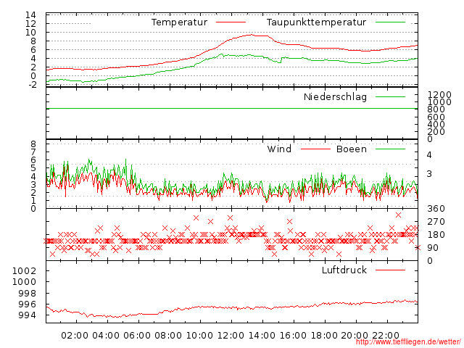Image resolution: width=464 pixels, height=348 pixels.
Task: Click the green Boeen legend line
Action: [390, 149]
